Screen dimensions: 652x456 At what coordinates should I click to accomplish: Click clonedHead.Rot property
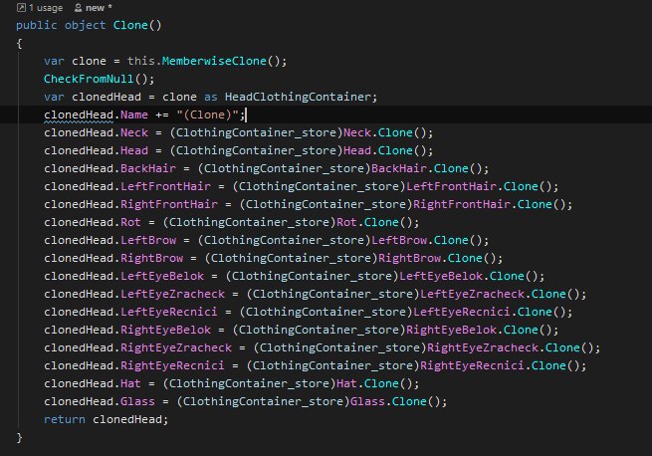130,222
